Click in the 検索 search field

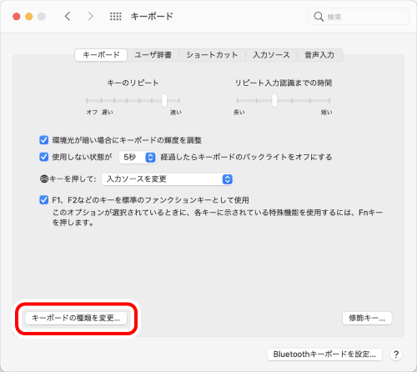(x=359, y=17)
